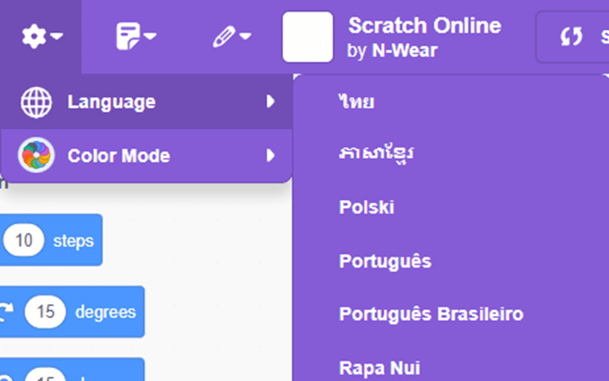Click the Edit pencil icon

[223, 36]
